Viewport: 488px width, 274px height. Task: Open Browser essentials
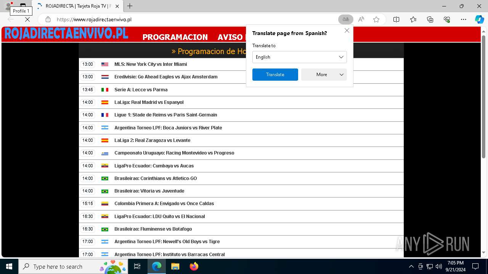click(x=447, y=19)
